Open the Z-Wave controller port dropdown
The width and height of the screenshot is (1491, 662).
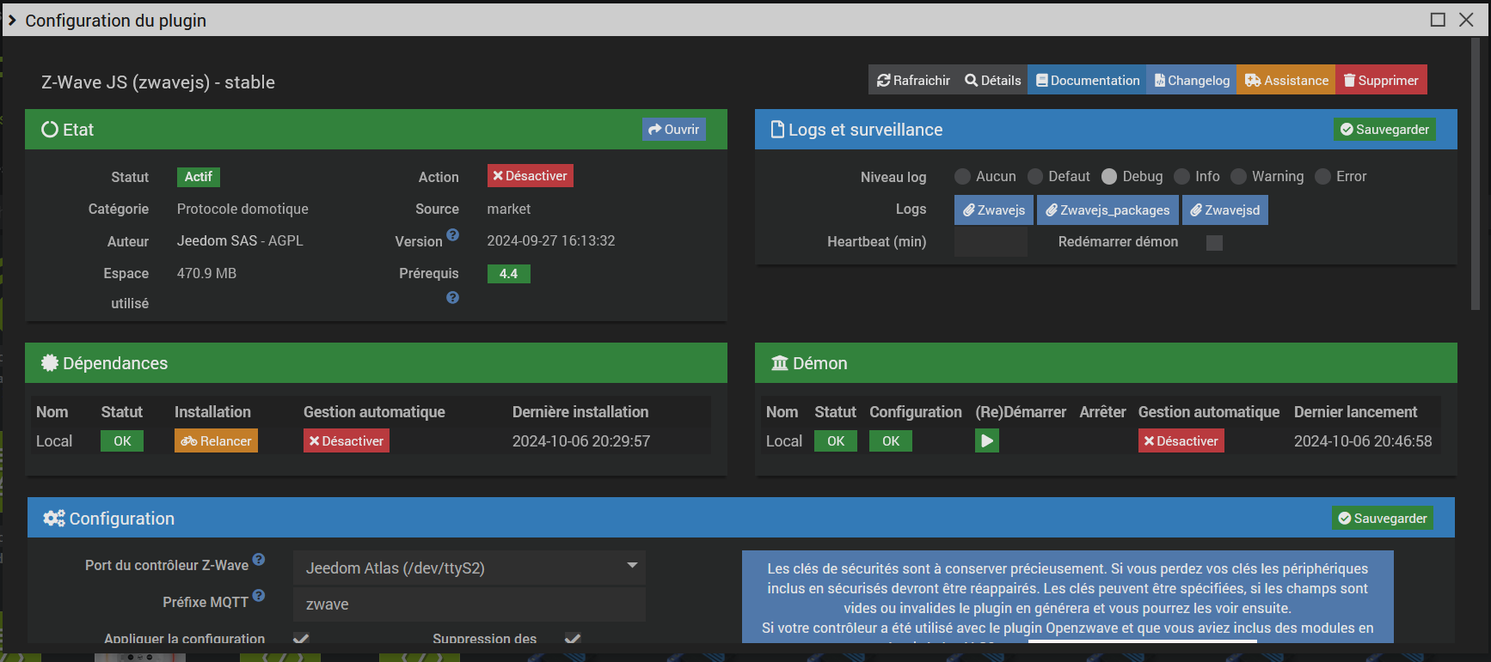click(469, 568)
